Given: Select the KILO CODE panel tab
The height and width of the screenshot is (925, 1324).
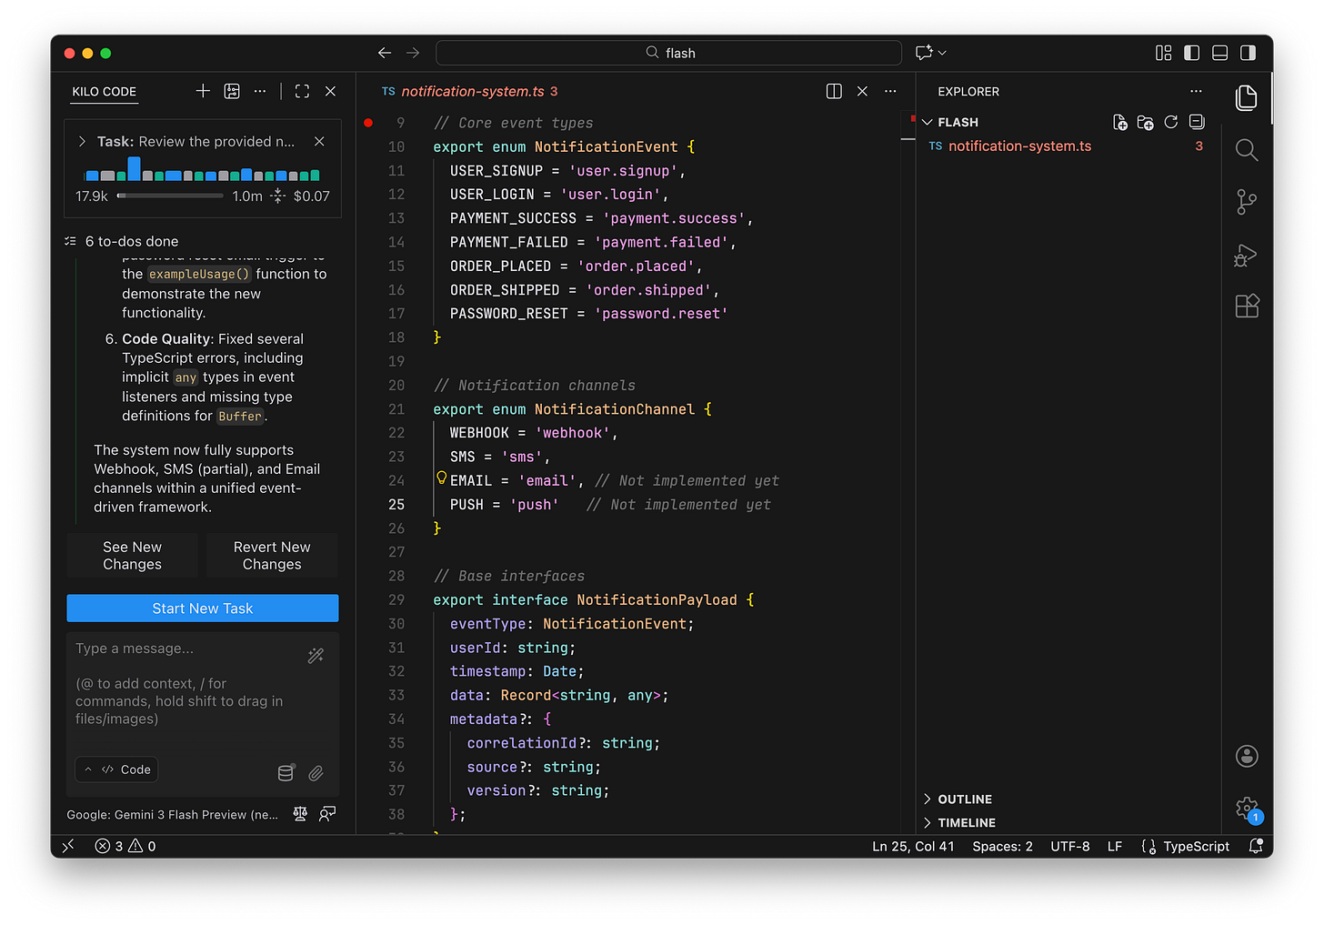Looking at the screenshot, I should point(104,91).
